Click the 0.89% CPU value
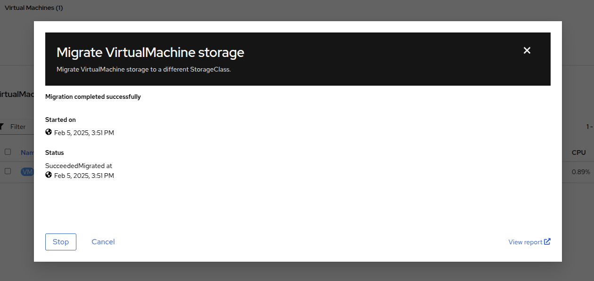This screenshot has height=281, width=594. 581,172
